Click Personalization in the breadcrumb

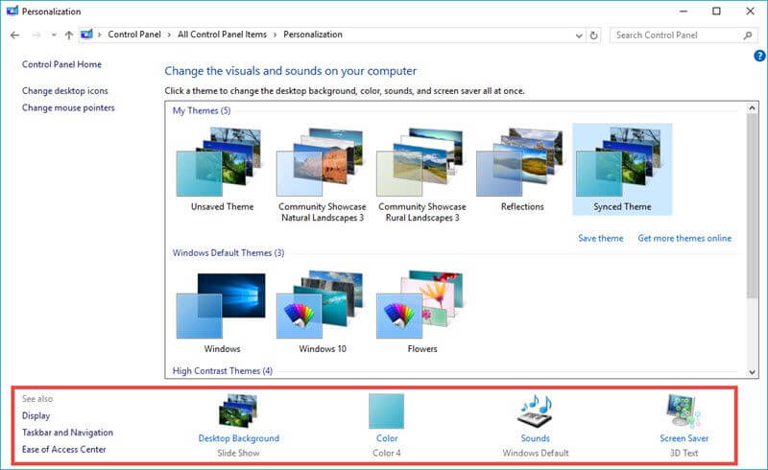point(313,35)
